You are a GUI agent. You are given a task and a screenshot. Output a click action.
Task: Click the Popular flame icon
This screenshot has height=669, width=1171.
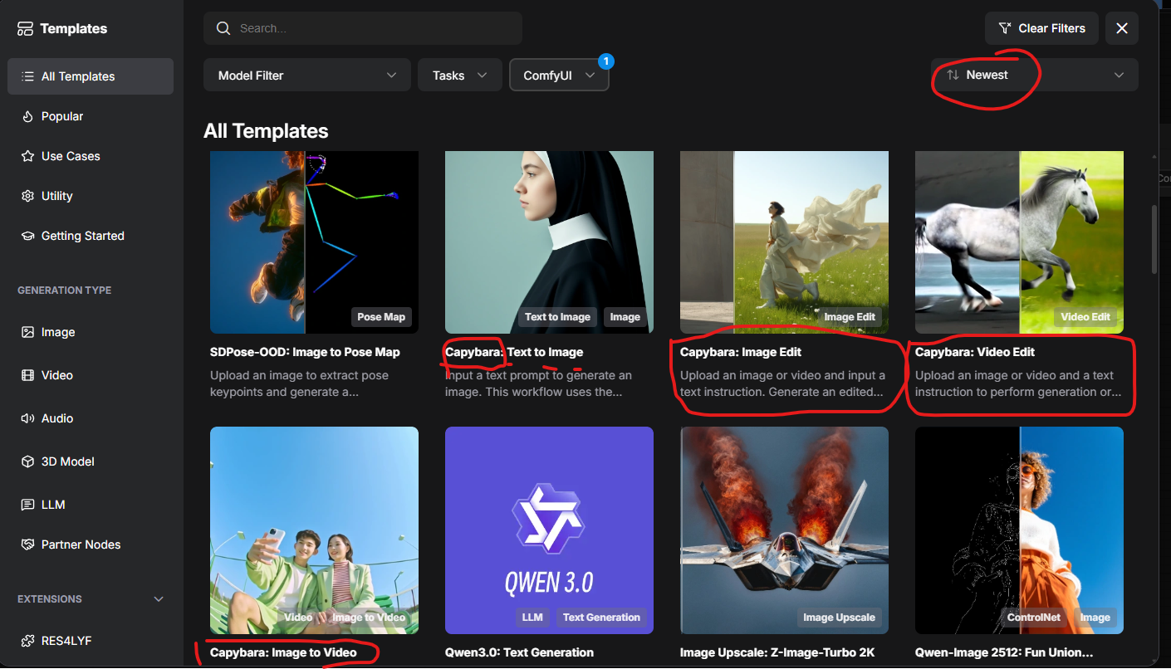click(27, 116)
